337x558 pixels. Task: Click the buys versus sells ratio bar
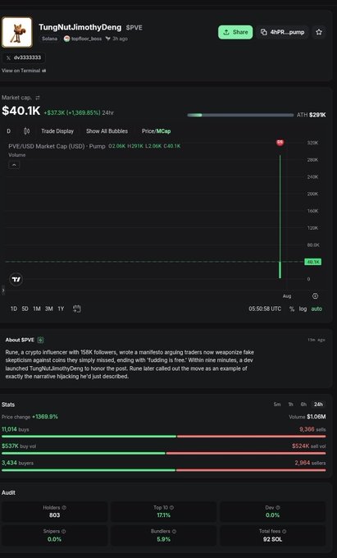click(x=163, y=437)
